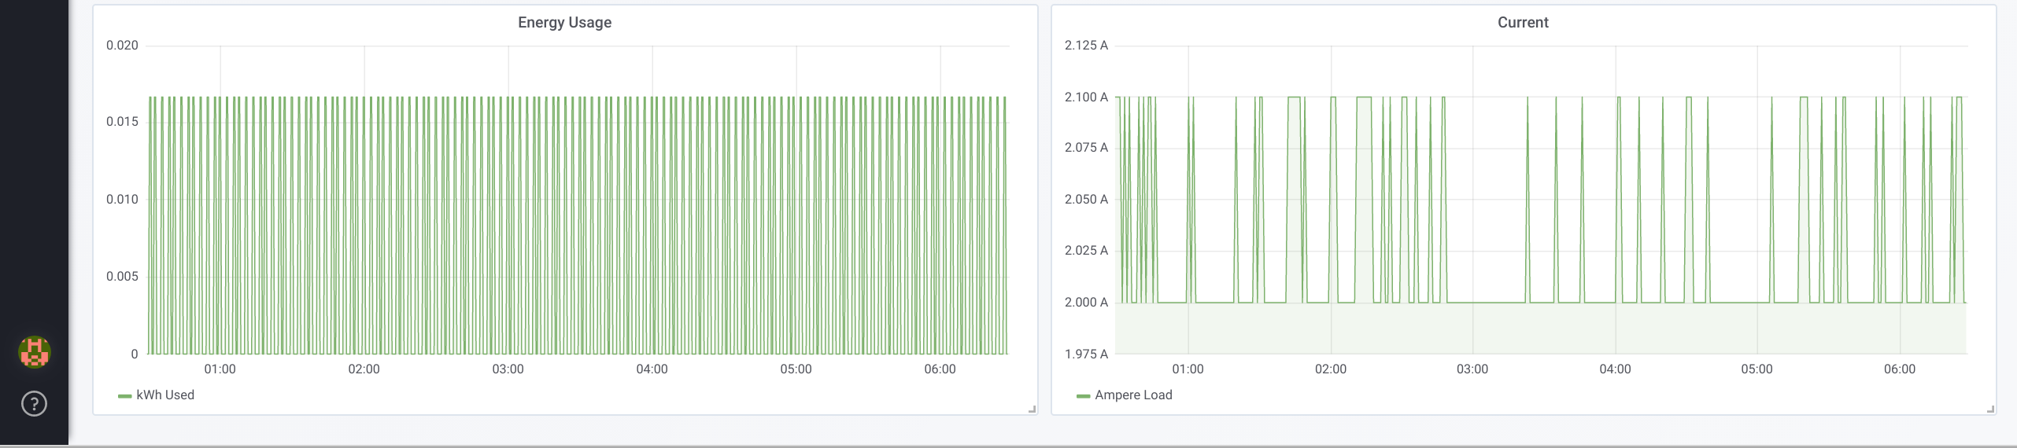
Task: Click the 04:00 time label in Energy Usage
Action: [652, 369]
